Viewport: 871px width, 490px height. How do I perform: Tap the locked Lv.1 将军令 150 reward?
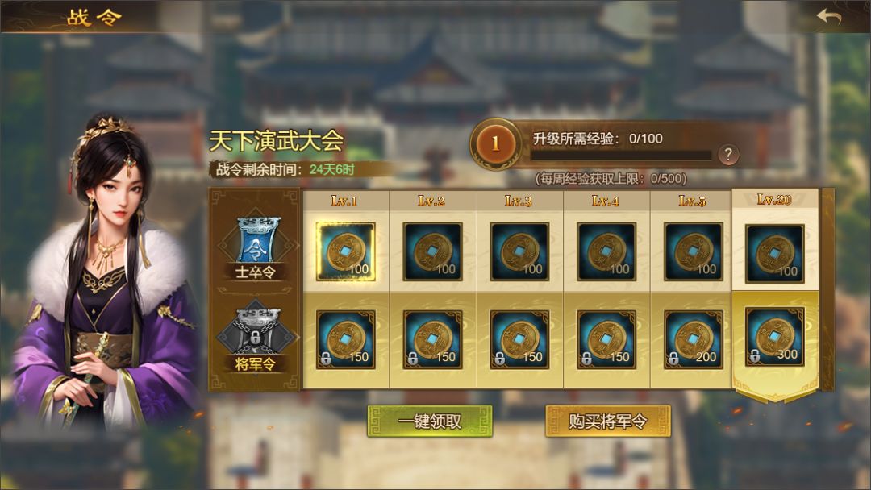pyautogui.click(x=345, y=339)
